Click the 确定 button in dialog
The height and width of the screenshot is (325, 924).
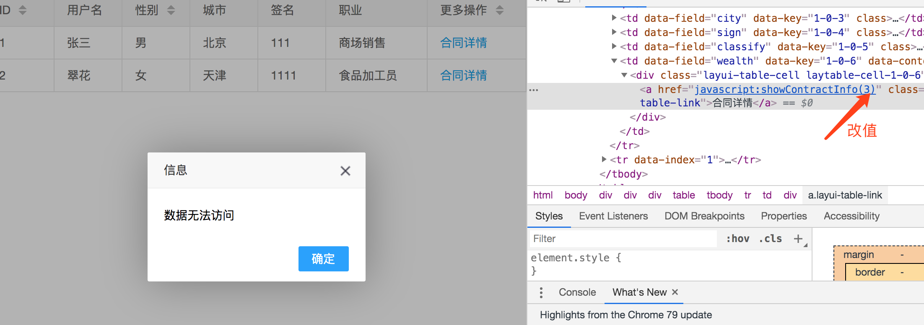tap(323, 259)
